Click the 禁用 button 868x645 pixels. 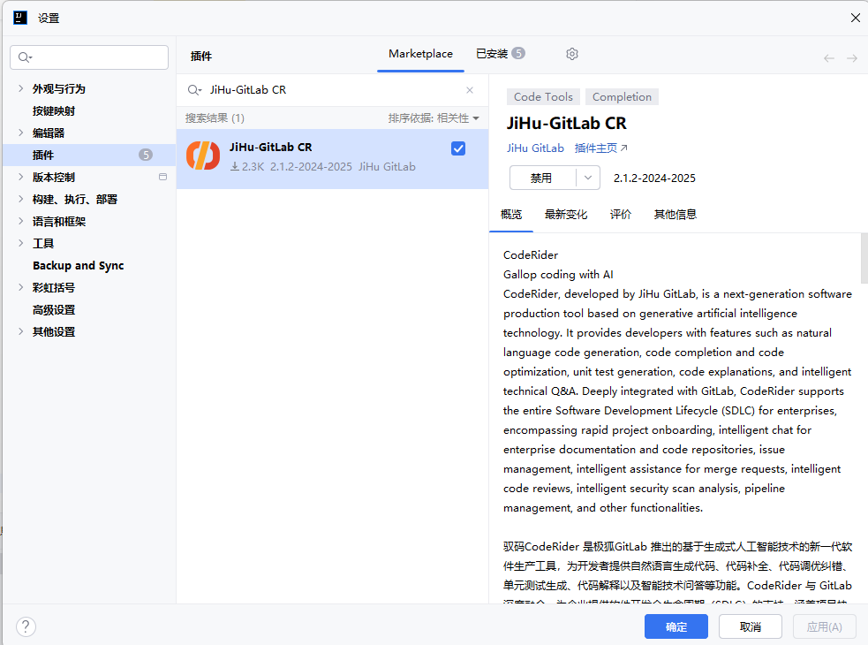pos(542,178)
